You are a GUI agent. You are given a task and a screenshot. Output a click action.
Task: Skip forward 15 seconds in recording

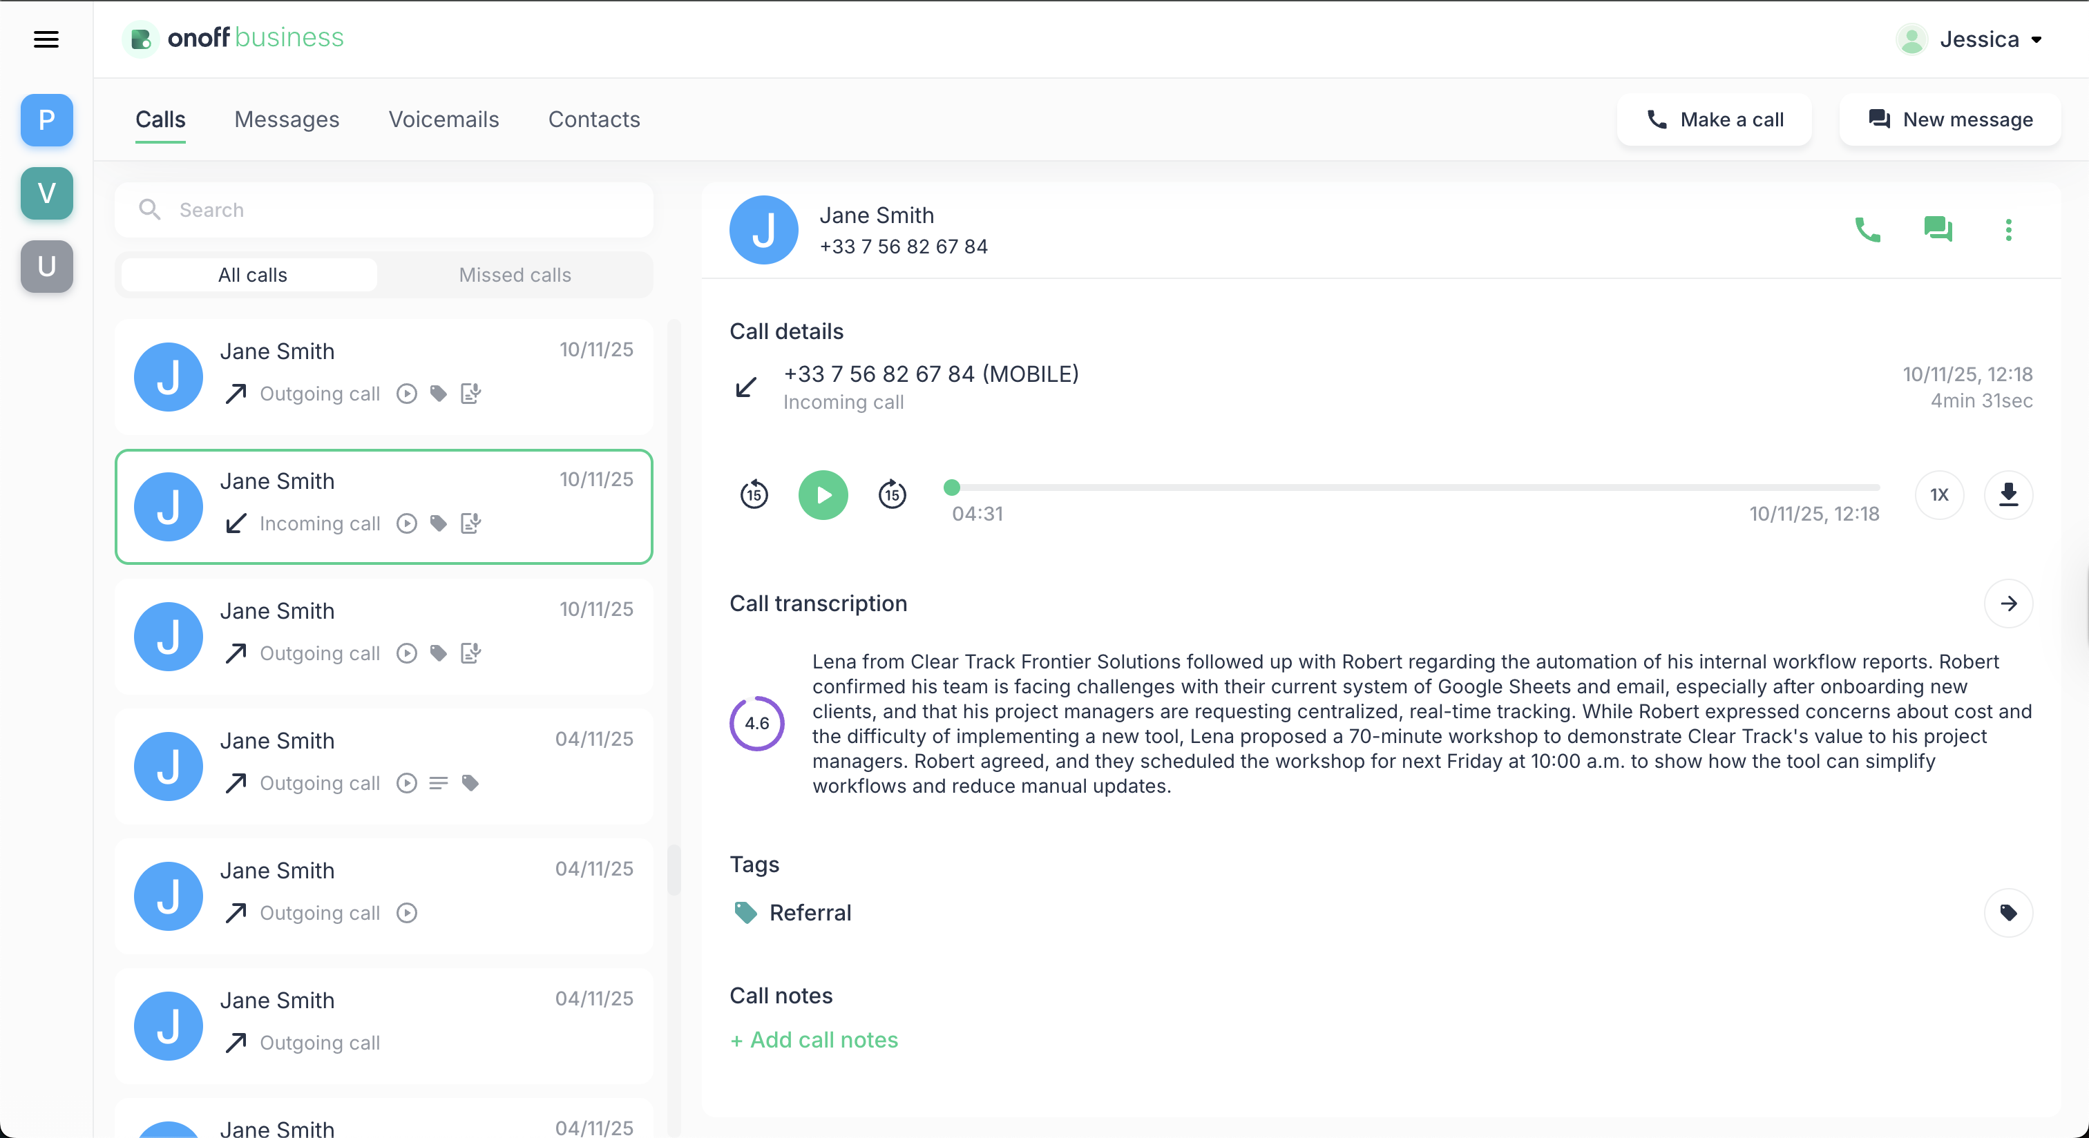pyautogui.click(x=892, y=494)
